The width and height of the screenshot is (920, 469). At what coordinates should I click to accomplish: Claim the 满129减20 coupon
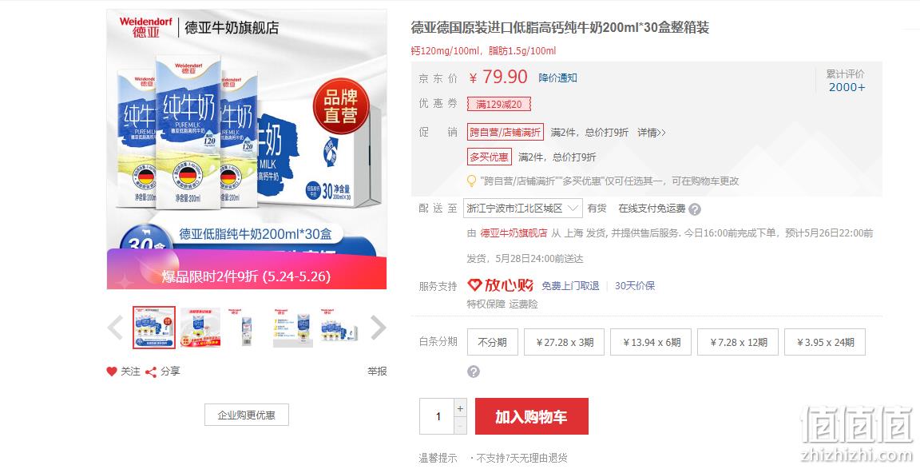498,105
